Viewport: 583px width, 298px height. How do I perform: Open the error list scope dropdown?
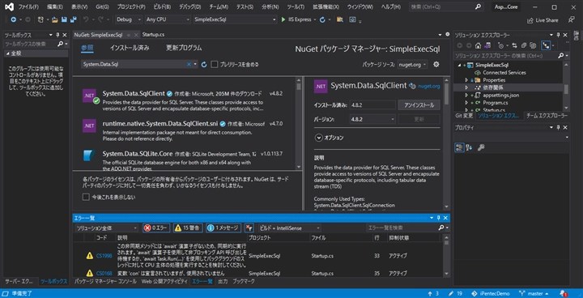click(x=106, y=228)
